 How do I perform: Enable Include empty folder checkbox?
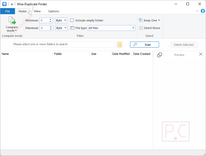tap(72, 20)
